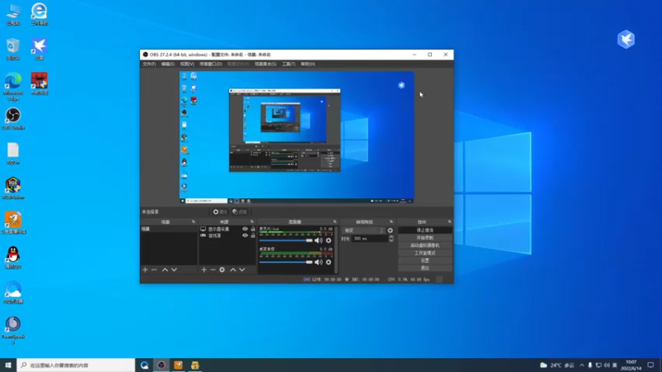The image size is (662, 372).
Task: Move the scene up with the arrow icon
Action: click(x=165, y=269)
